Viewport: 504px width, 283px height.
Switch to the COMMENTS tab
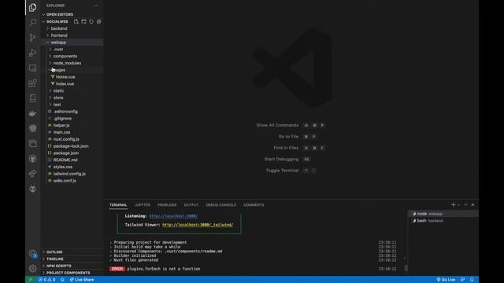254,204
